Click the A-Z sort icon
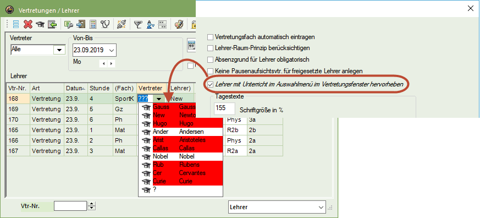The height and width of the screenshot is (218, 480). [x=151, y=24]
